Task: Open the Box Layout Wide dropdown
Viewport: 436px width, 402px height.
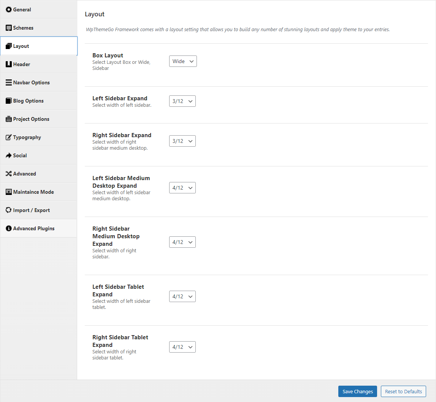Action: pos(183,61)
